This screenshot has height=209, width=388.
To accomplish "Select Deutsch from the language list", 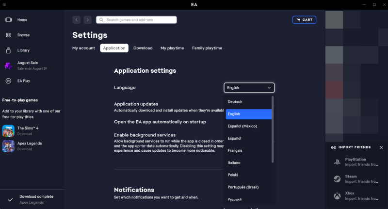I will tap(235, 102).
